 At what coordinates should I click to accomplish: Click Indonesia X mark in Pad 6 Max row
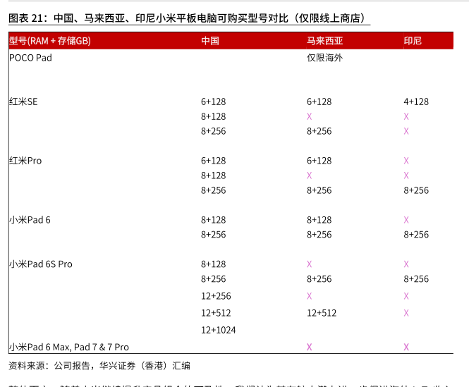click(x=406, y=348)
